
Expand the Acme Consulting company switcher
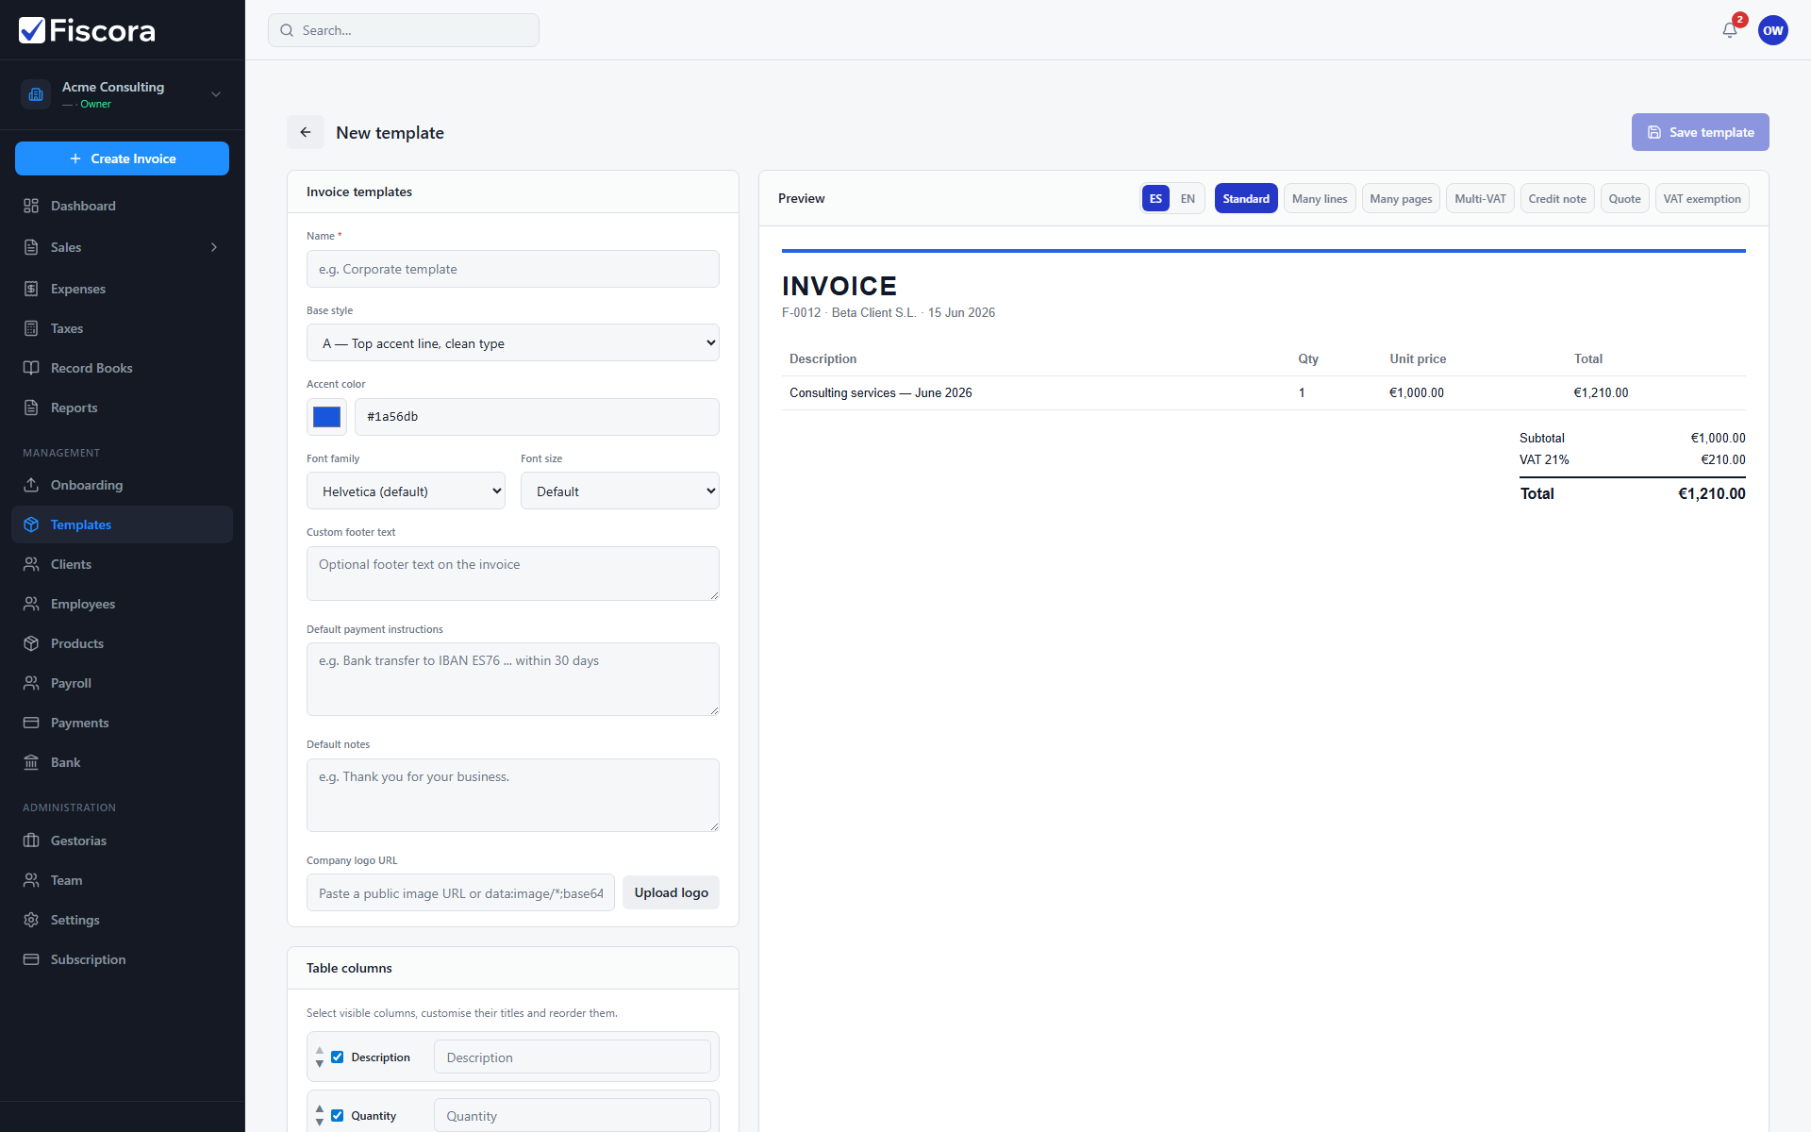(216, 94)
